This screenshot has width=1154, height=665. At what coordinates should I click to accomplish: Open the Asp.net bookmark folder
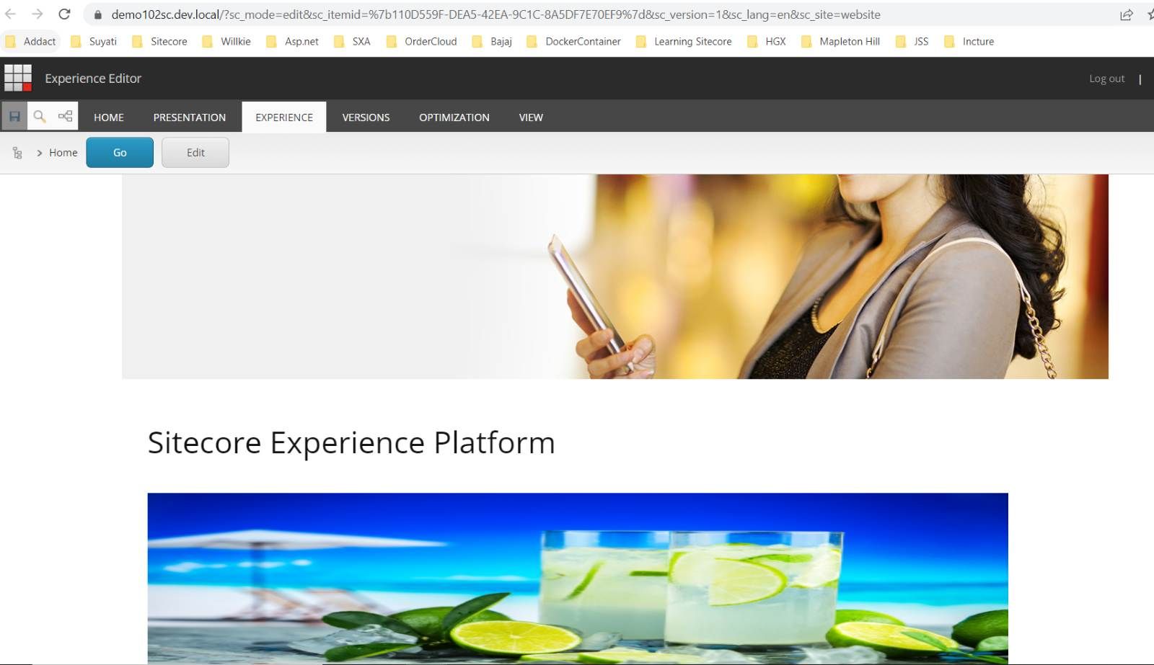coord(292,42)
